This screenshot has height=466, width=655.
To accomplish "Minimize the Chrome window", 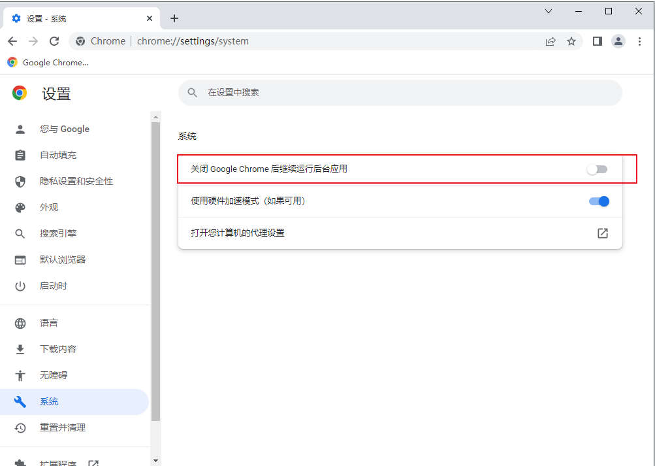I will pyautogui.click(x=579, y=11).
